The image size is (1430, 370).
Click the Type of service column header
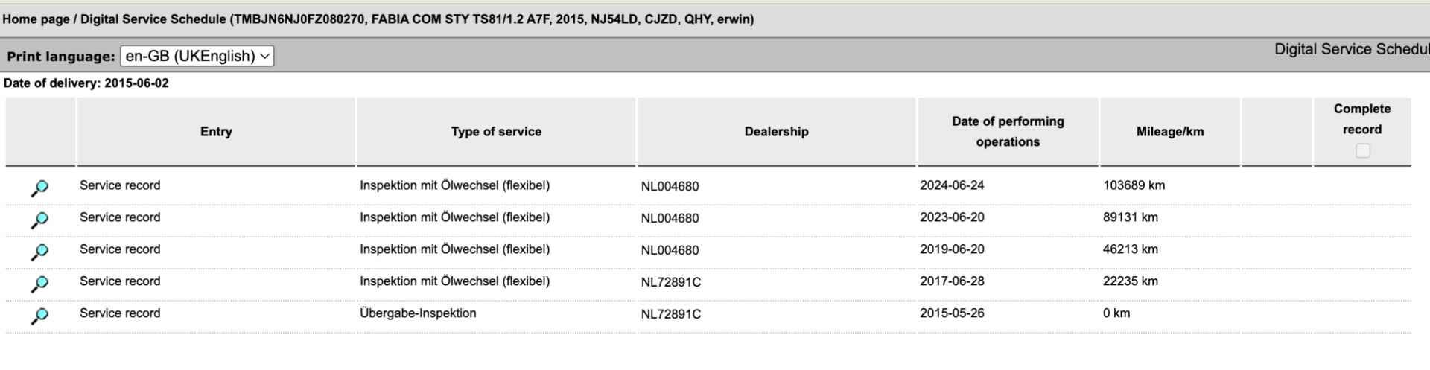point(496,132)
